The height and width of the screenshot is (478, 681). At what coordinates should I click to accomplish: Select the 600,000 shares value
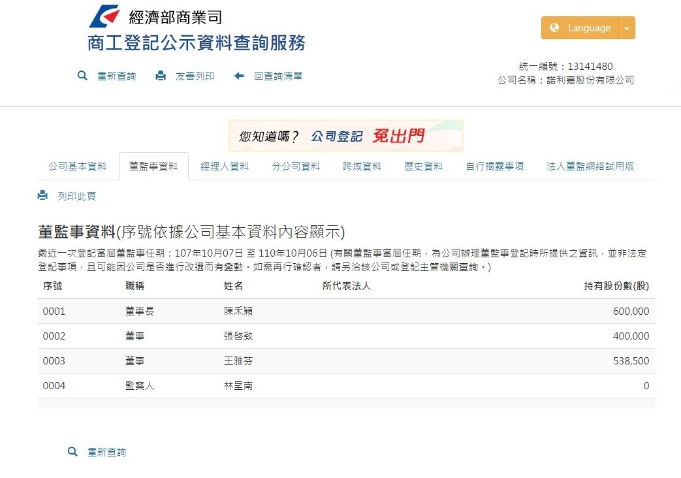(x=631, y=311)
